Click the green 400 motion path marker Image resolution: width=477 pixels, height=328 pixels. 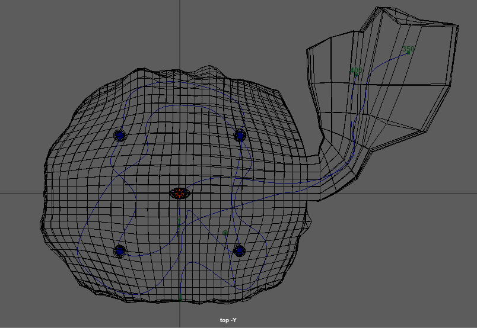click(x=356, y=72)
